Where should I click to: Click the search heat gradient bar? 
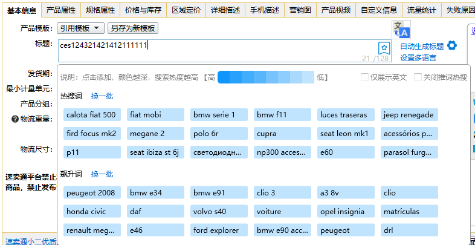pos(266,77)
